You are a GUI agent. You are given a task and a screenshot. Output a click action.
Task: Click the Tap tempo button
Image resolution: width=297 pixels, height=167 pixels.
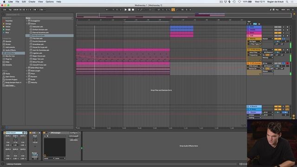tap(10, 10)
